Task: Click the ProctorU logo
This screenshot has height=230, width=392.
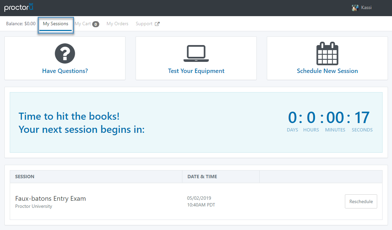Action: [19, 7]
